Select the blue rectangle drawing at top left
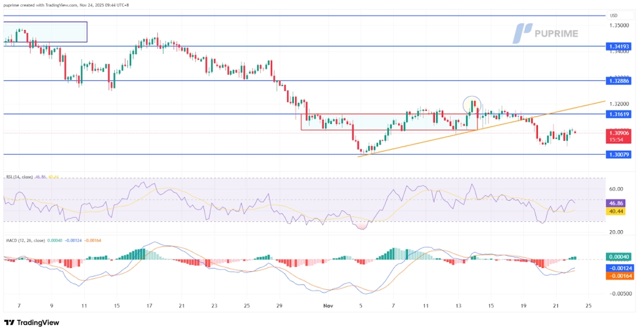 click(45, 32)
